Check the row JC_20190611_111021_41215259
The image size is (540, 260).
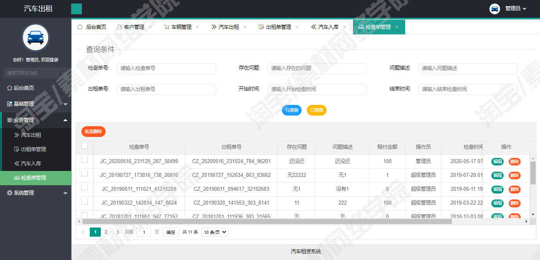pyautogui.click(x=85, y=187)
